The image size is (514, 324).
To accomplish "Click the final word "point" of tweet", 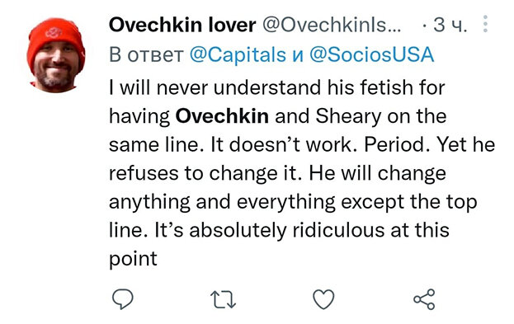I will pos(133,259).
